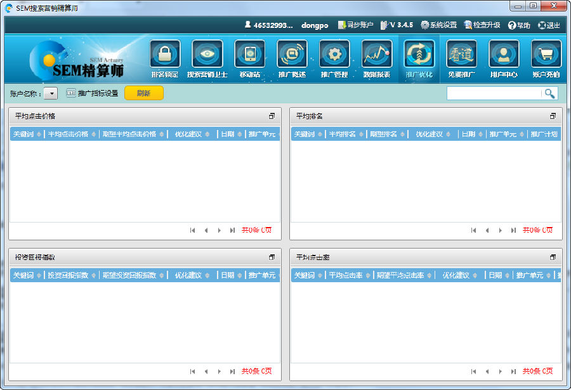
Task: Sort by 期望平均点击率 column
Action: (404, 275)
